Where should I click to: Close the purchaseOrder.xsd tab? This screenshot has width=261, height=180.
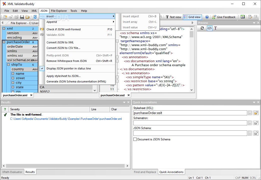(129, 95)
